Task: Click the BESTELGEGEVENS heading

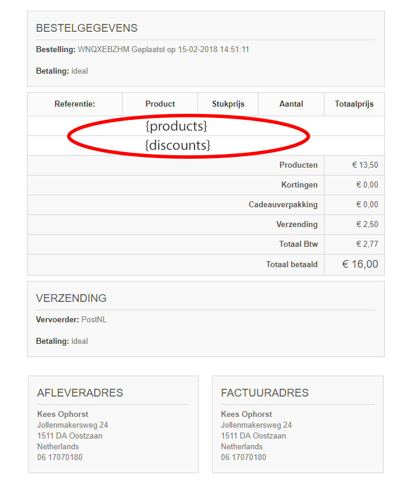Action: 86,28
